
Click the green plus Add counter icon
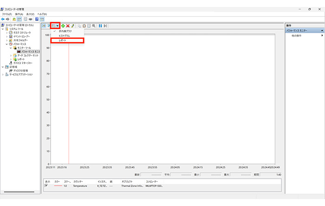tap(63, 26)
